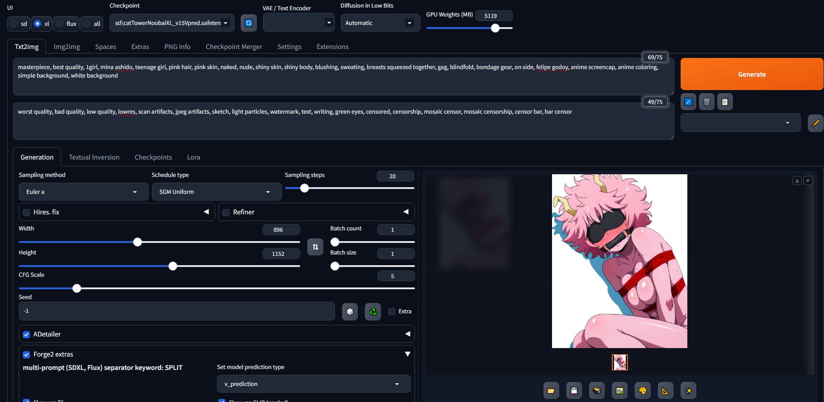
Task: Expand the Hires. fix section arrow
Action: click(x=206, y=212)
